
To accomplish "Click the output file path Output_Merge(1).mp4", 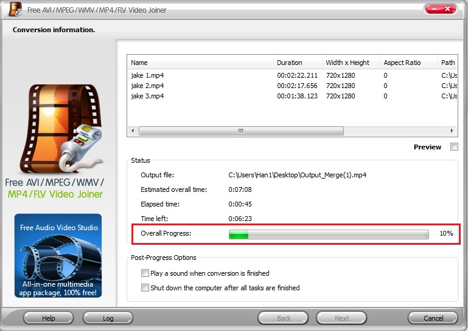I will pos(297,175).
